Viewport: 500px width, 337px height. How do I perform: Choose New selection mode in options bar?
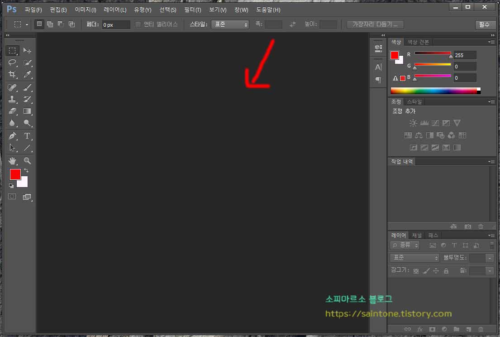pos(39,24)
